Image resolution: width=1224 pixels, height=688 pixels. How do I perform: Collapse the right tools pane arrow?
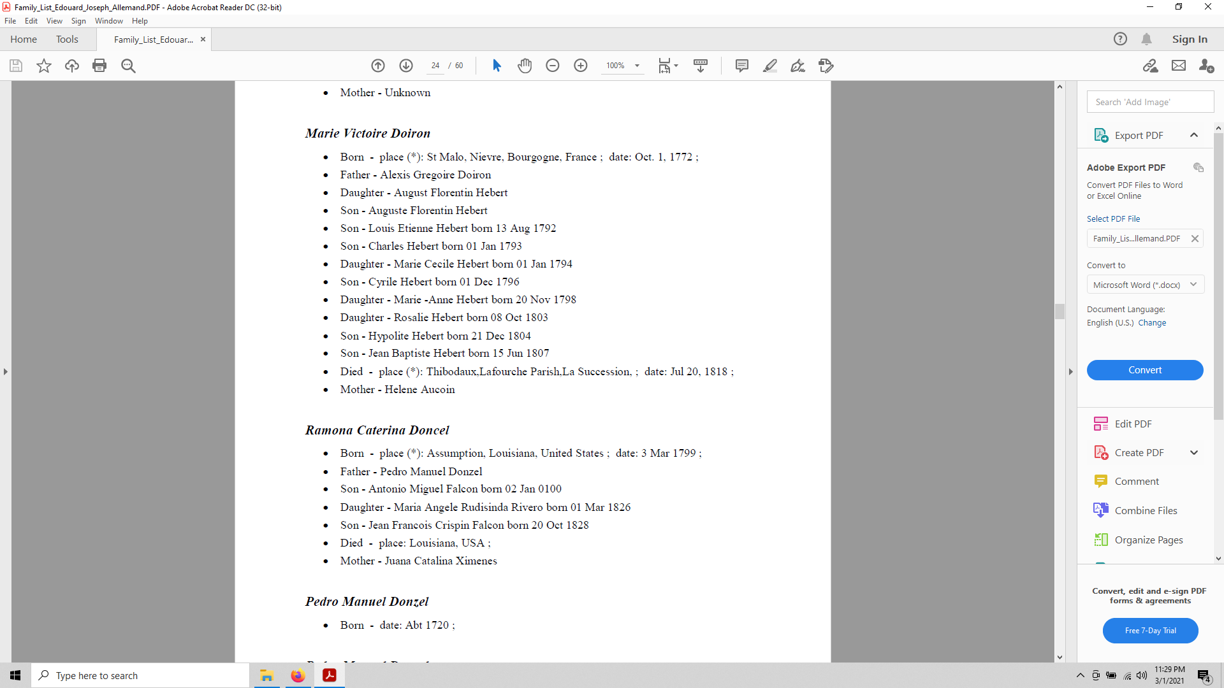[x=1071, y=371]
